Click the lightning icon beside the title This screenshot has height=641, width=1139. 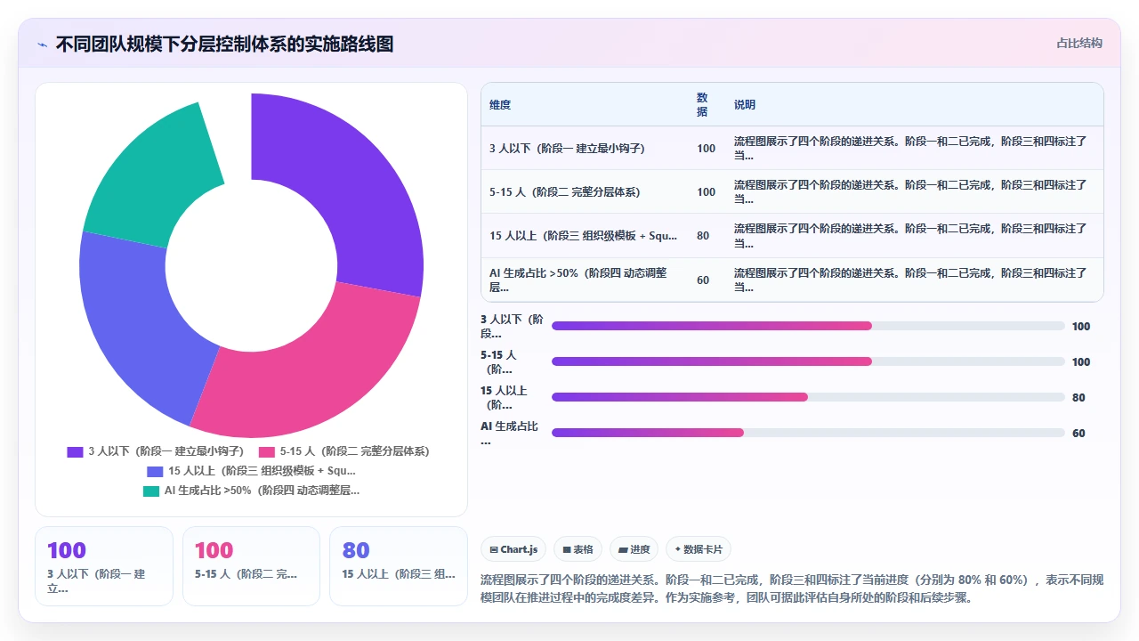[42, 44]
